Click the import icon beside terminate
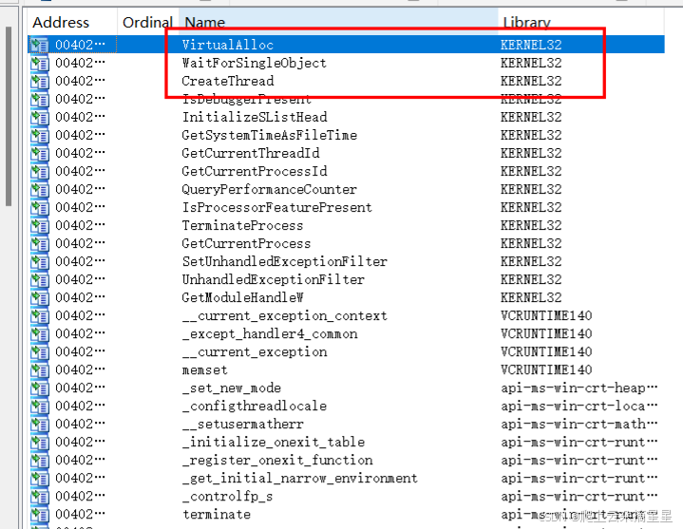The width and height of the screenshot is (683, 529). coord(39,515)
